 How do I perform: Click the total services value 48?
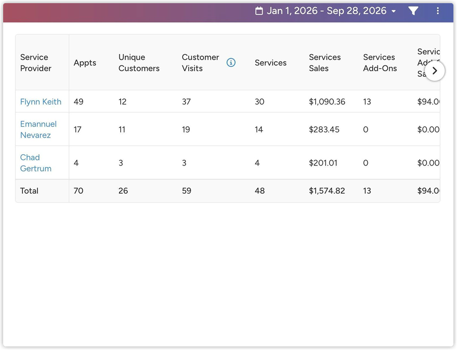pyautogui.click(x=260, y=191)
